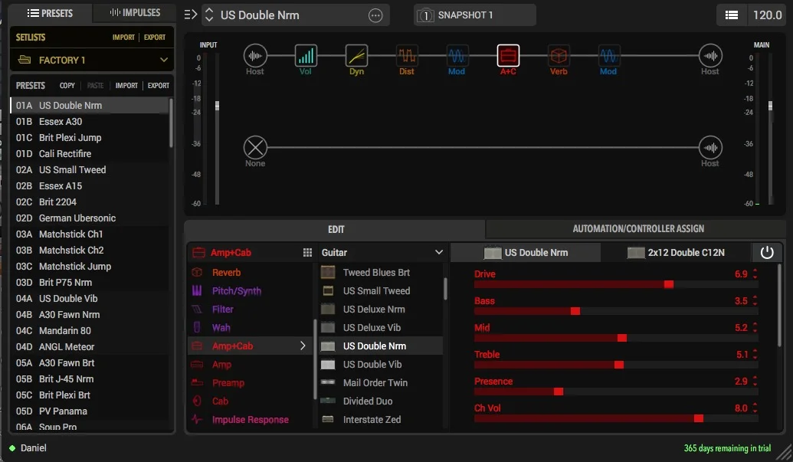Adjust the Bass value stepper arrows
The image size is (793, 462).
[x=755, y=301]
